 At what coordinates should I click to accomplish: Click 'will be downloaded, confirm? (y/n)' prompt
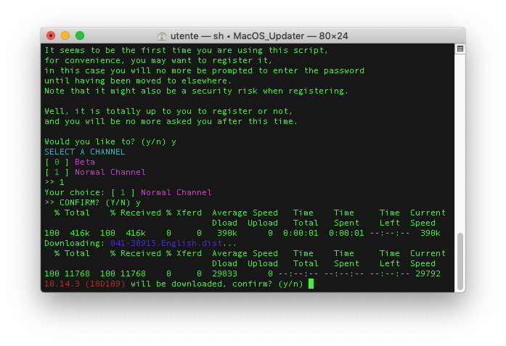pos(217,284)
